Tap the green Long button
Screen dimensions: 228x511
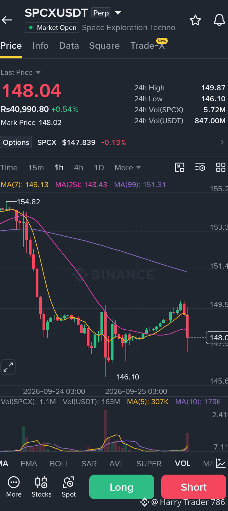point(122,487)
